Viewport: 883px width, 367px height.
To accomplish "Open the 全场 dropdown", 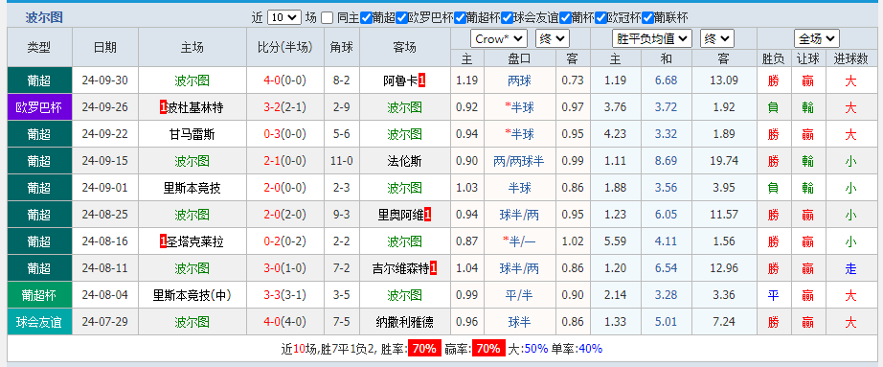I will coord(817,39).
